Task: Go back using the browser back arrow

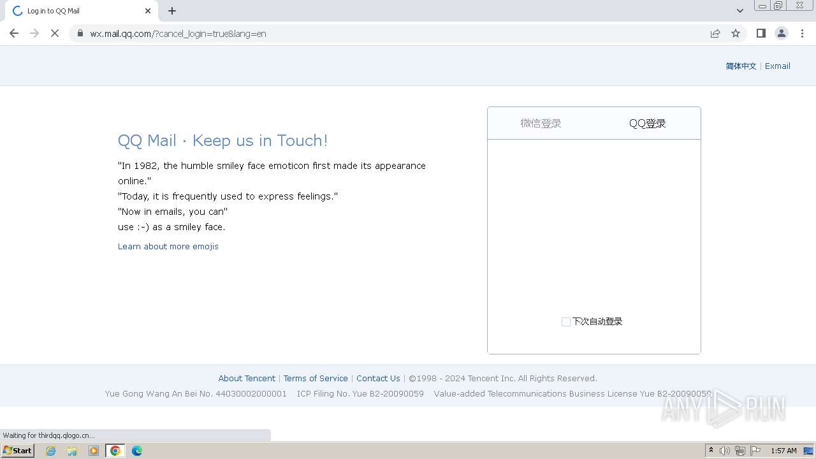Action: 14,33
